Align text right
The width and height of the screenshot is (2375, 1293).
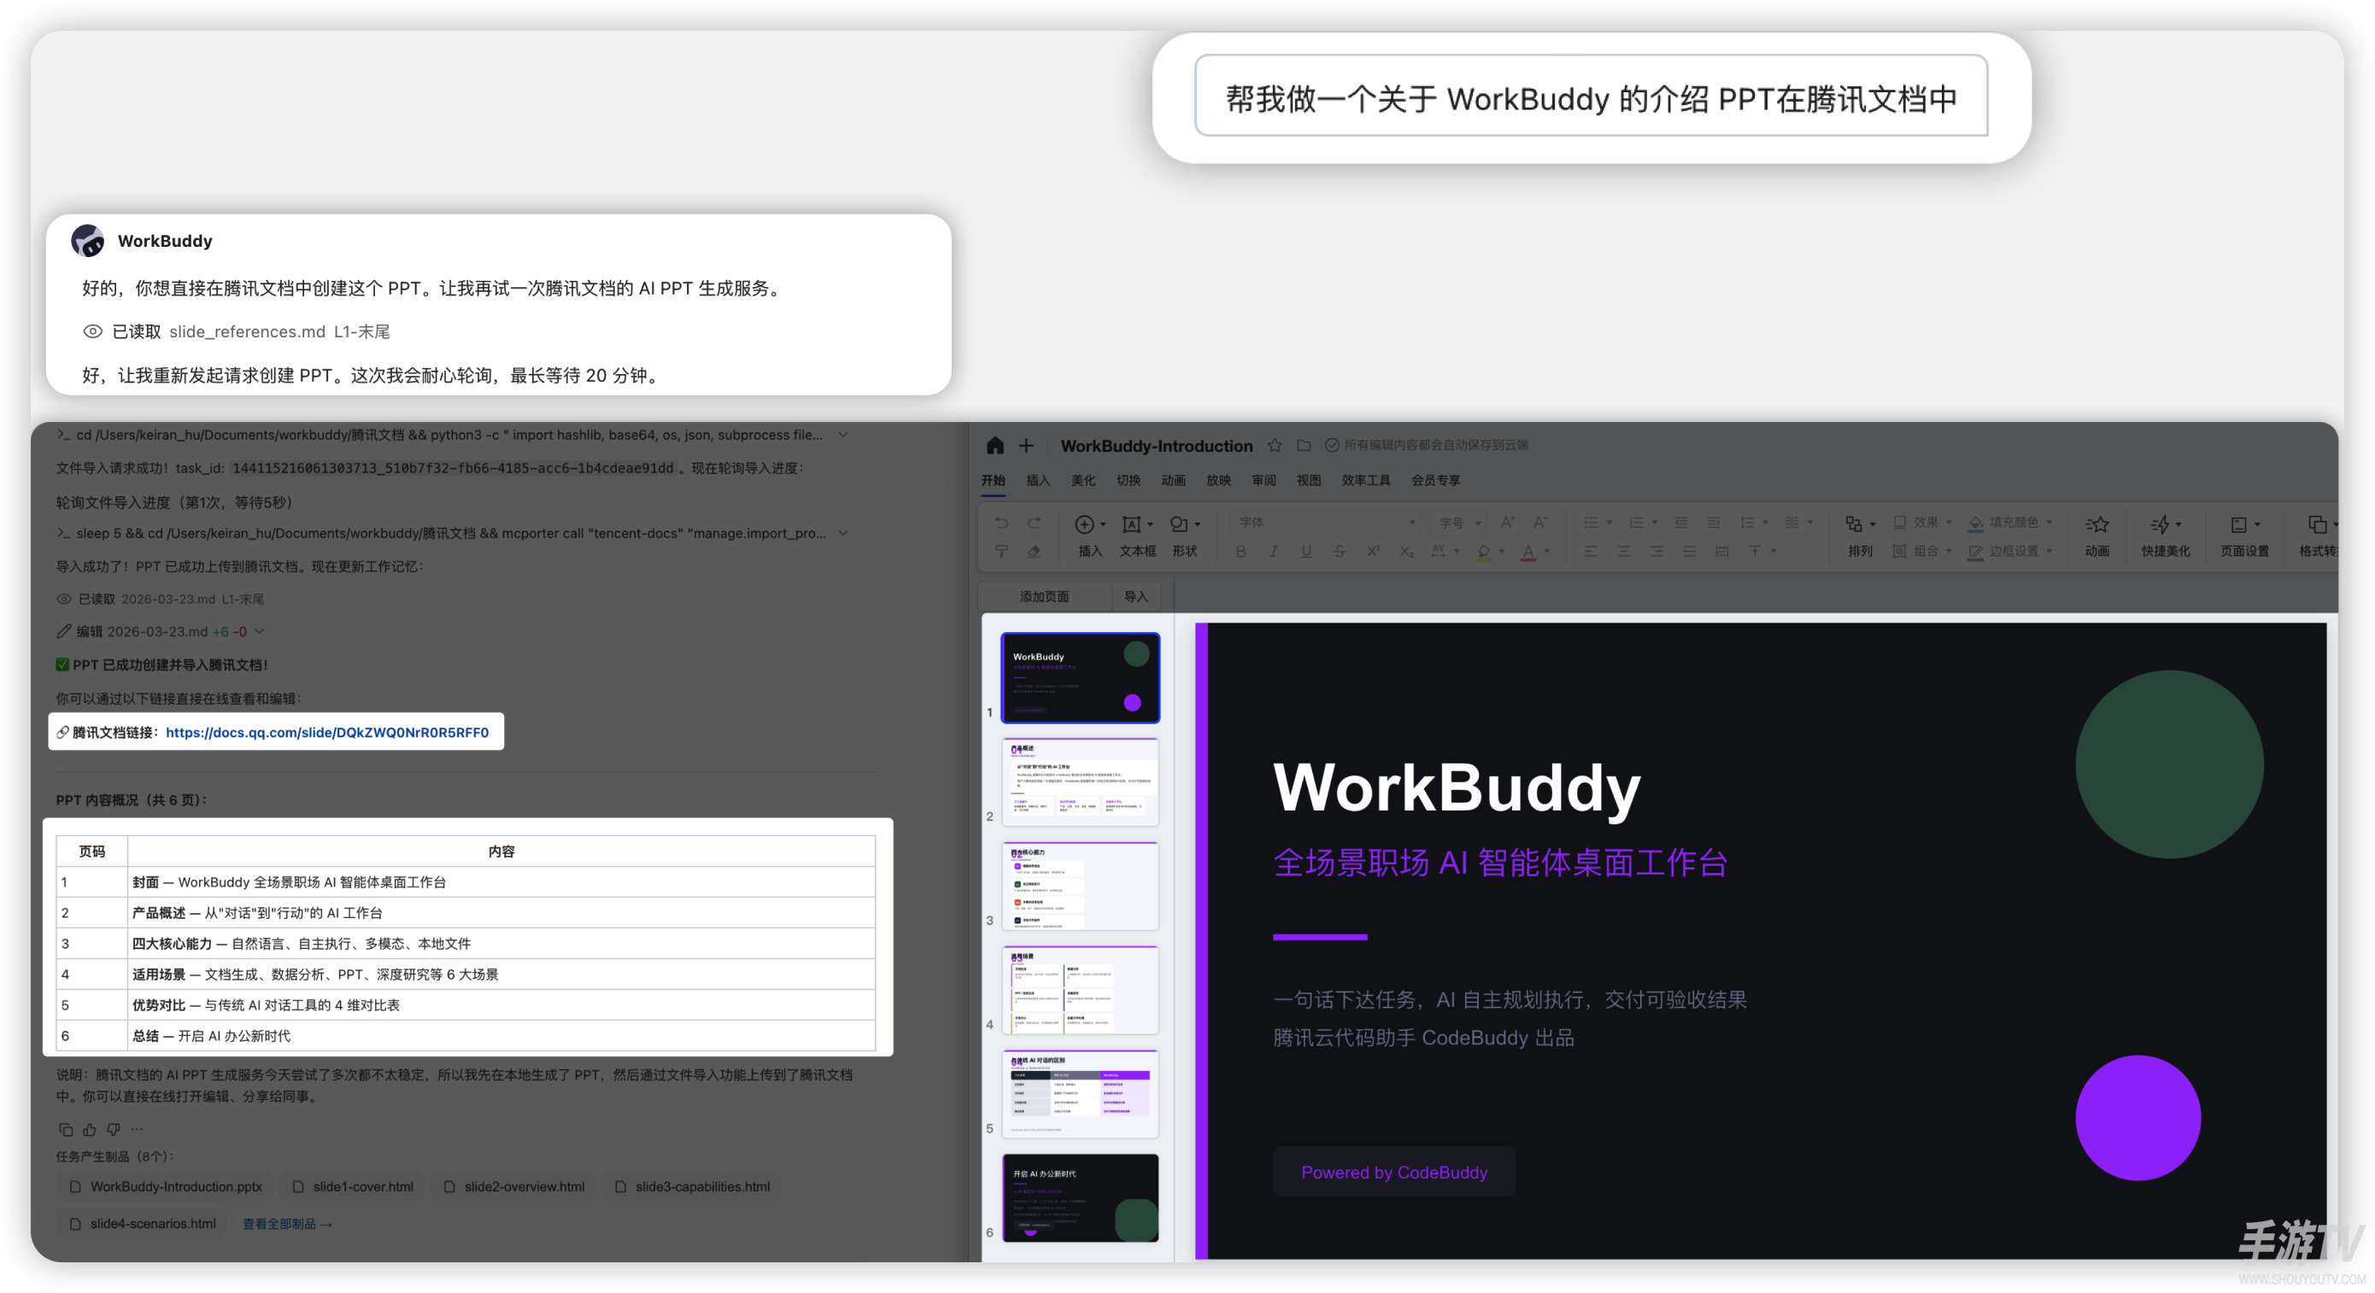pyautogui.click(x=1657, y=551)
